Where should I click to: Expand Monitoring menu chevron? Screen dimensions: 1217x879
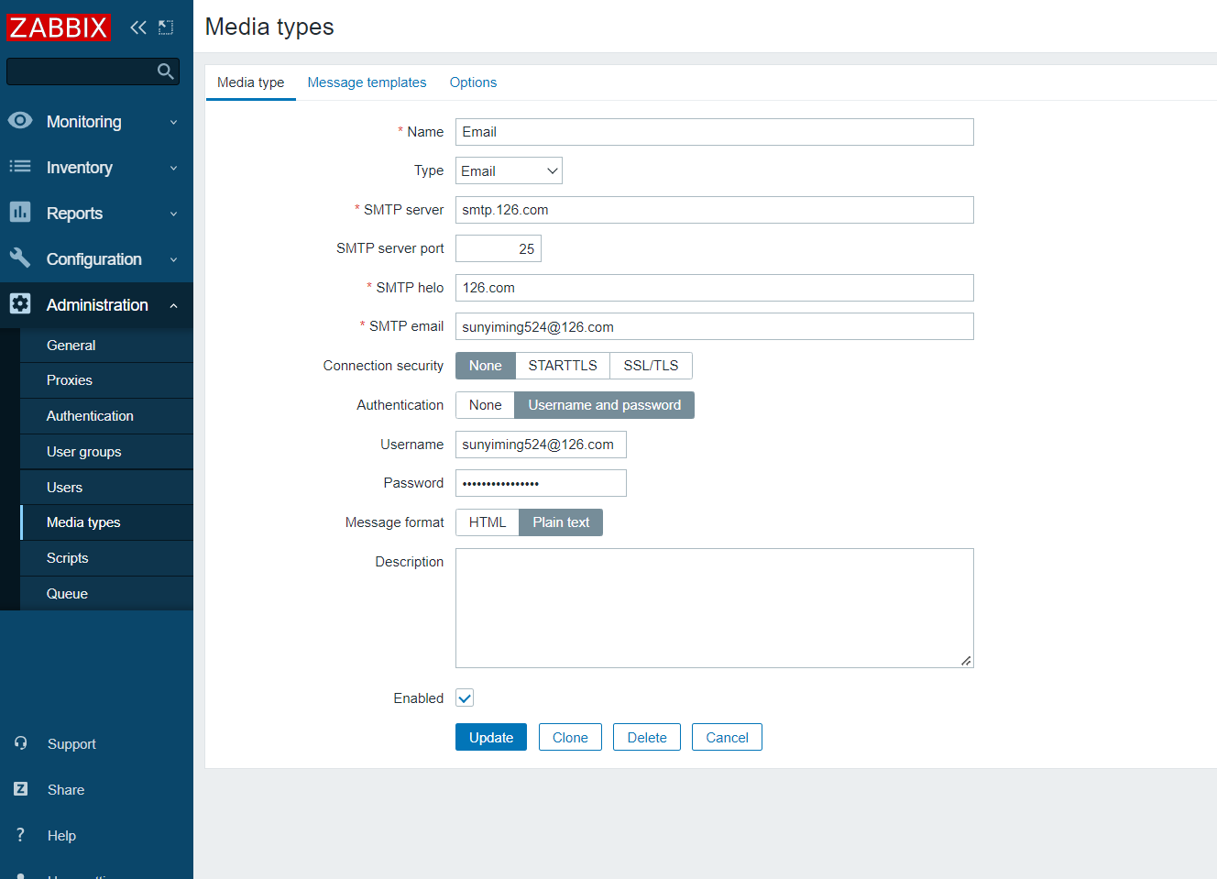click(174, 122)
